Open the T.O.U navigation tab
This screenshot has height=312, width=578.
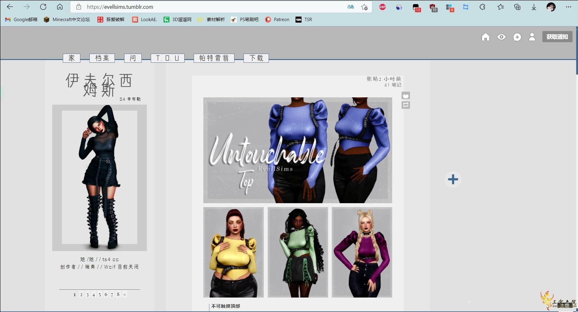168,58
